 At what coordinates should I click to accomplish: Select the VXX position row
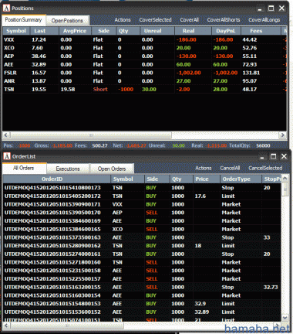(x=145, y=39)
